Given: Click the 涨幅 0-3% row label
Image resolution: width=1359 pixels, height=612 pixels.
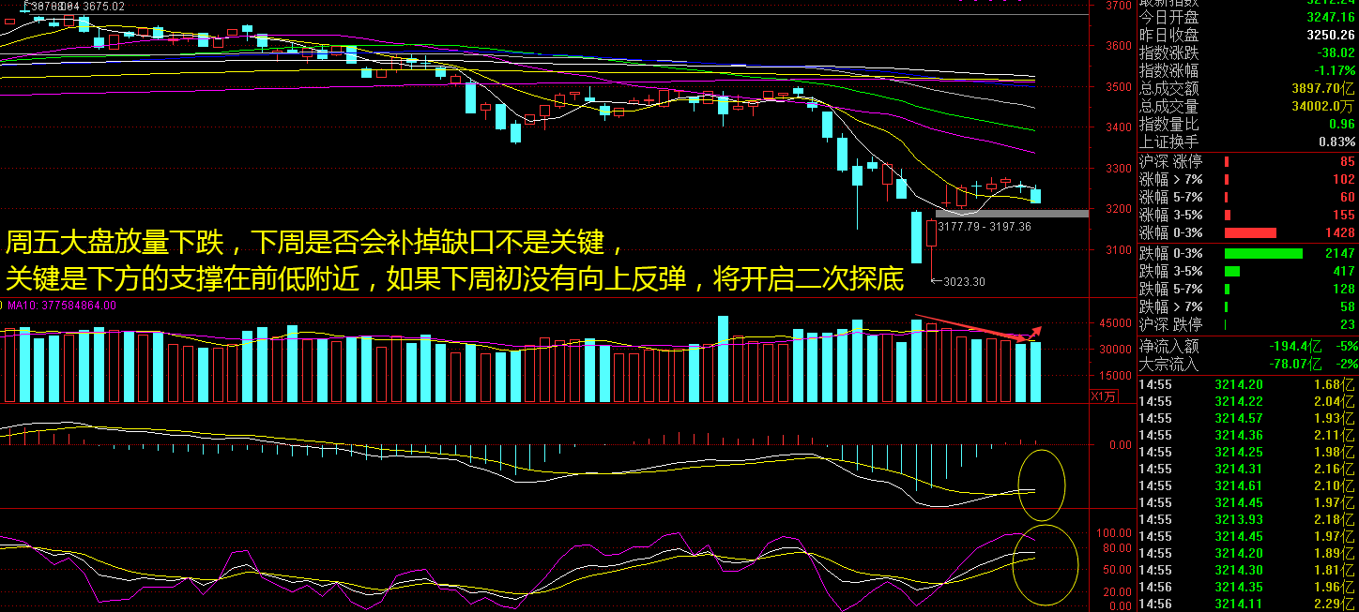Looking at the screenshot, I should tap(1170, 232).
